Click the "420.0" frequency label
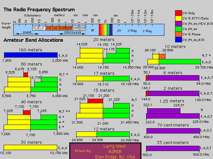Screen dimensions: 213x159 (148, 137)
